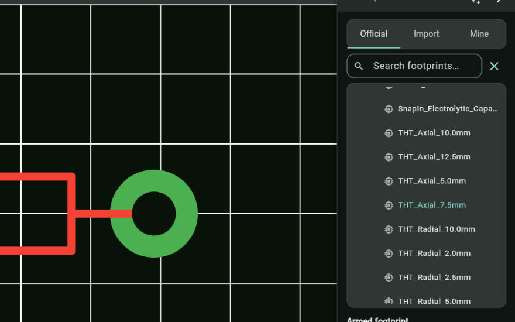Click the chip icon beside THT_Axial_10.0mm
The height and width of the screenshot is (322, 515).
point(389,133)
